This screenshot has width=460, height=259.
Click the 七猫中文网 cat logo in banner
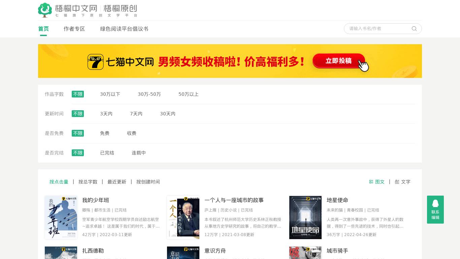[x=96, y=62]
